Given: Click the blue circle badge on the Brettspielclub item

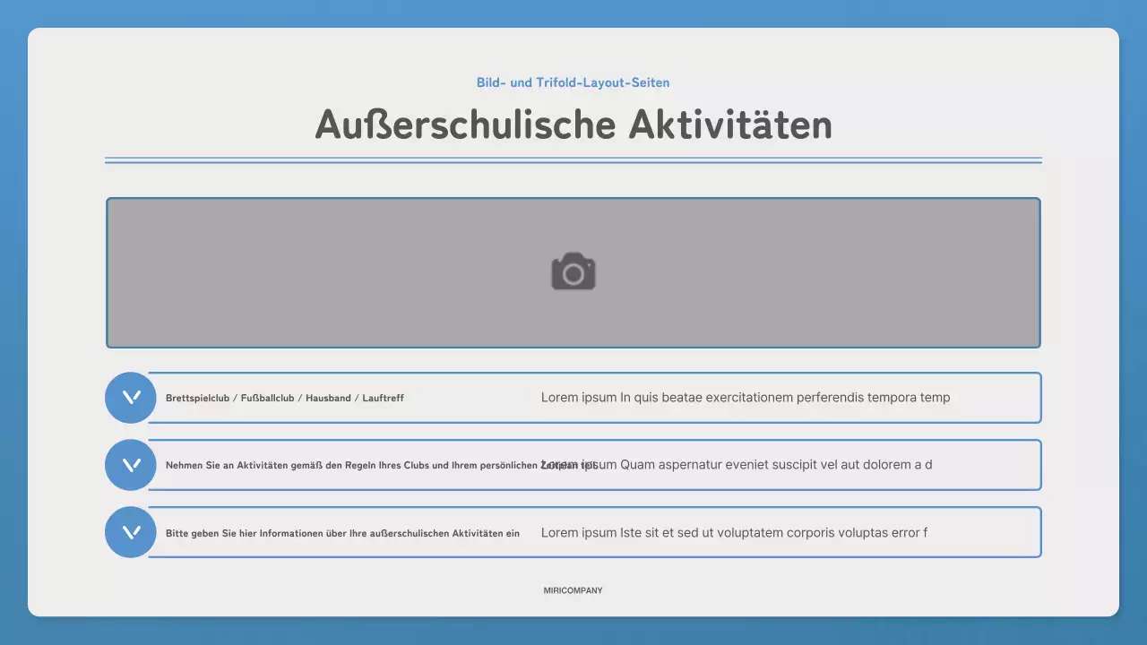Looking at the screenshot, I should (130, 398).
